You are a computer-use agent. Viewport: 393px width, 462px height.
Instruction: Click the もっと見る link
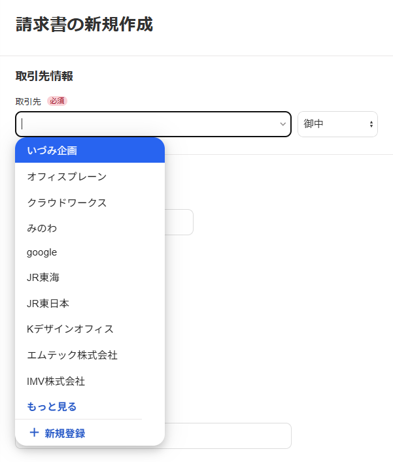(x=52, y=406)
